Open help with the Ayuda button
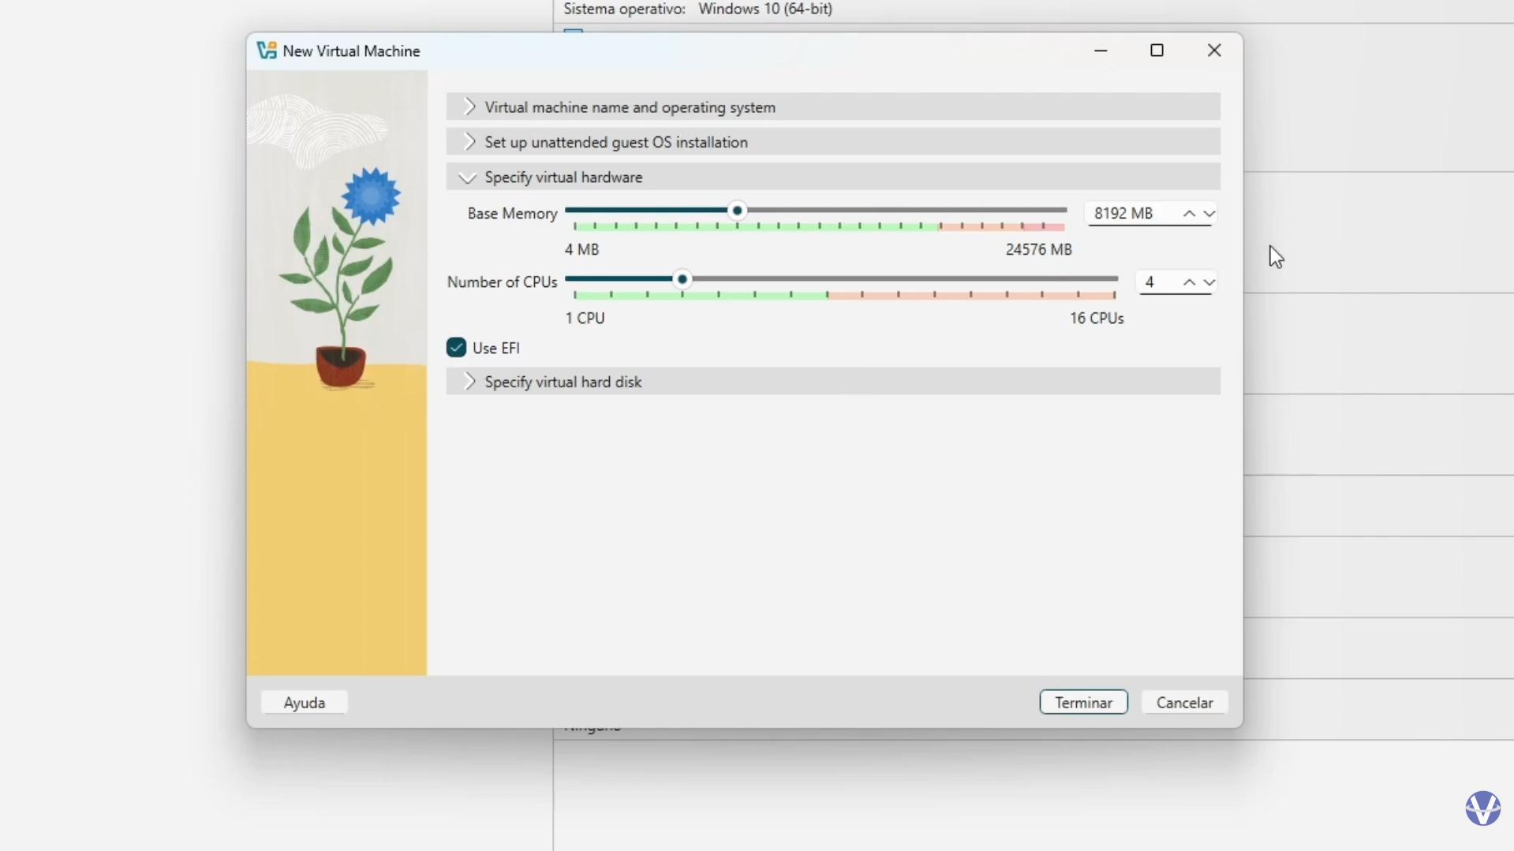This screenshot has width=1514, height=851. click(305, 702)
